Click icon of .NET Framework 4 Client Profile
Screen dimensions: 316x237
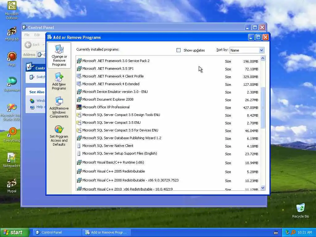pyautogui.click(x=79, y=76)
